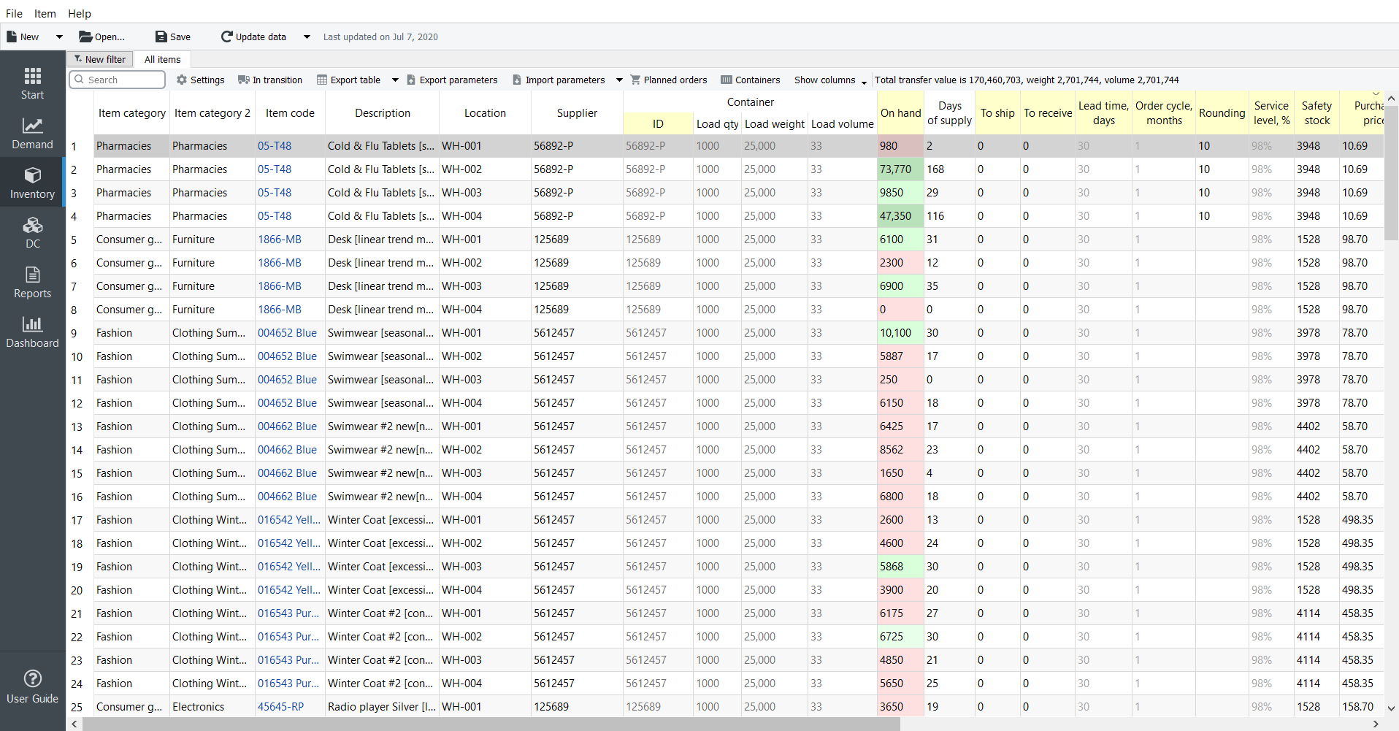Open the Start section in sidebar
This screenshot has width=1399, height=731.
(32, 83)
